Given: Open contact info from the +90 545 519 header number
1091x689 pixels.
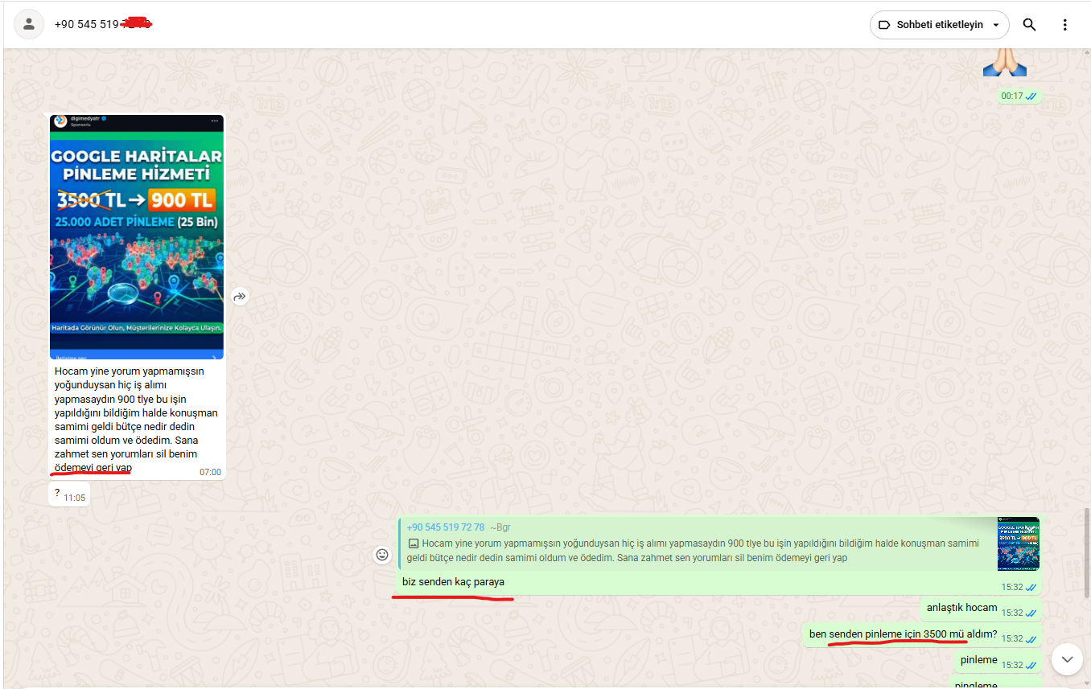Looking at the screenshot, I should point(103,24).
